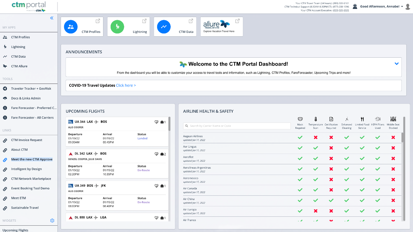The height and width of the screenshot is (232, 413).
Task: Click the Widgets settings gear icon
Action: coord(52,220)
